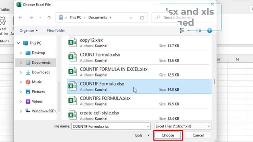Select Documents in navigation pane
The image size is (253, 142).
[41, 62]
